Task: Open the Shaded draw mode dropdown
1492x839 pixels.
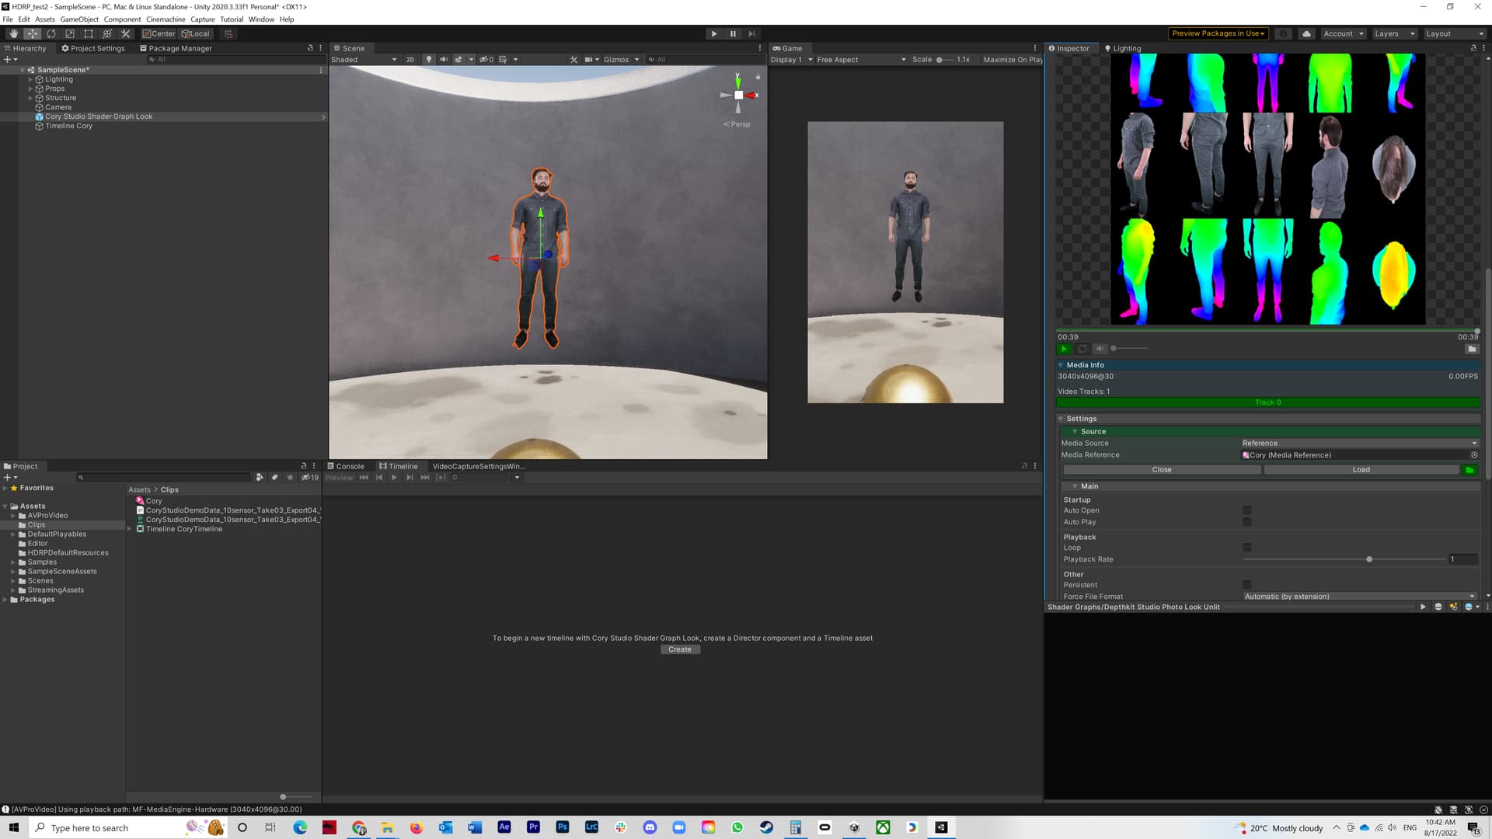Action: (364, 59)
